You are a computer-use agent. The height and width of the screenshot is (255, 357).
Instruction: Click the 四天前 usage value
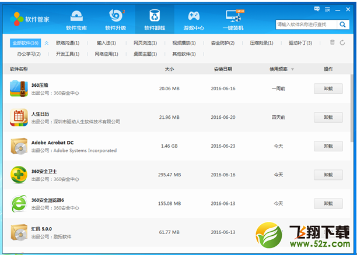click(x=278, y=117)
